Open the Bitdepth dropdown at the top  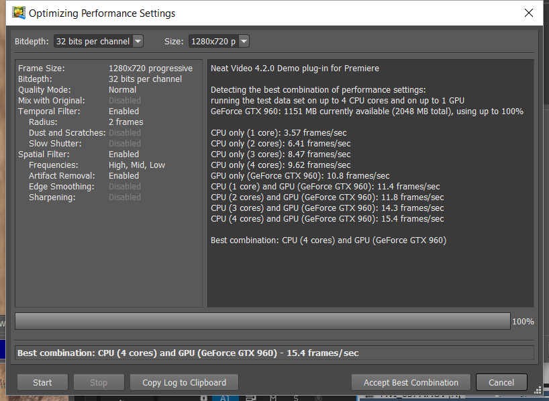tap(99, 42)
